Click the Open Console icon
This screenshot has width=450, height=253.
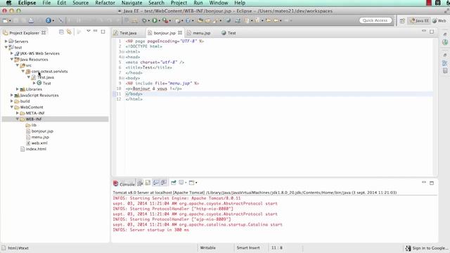tap(192, 183)
